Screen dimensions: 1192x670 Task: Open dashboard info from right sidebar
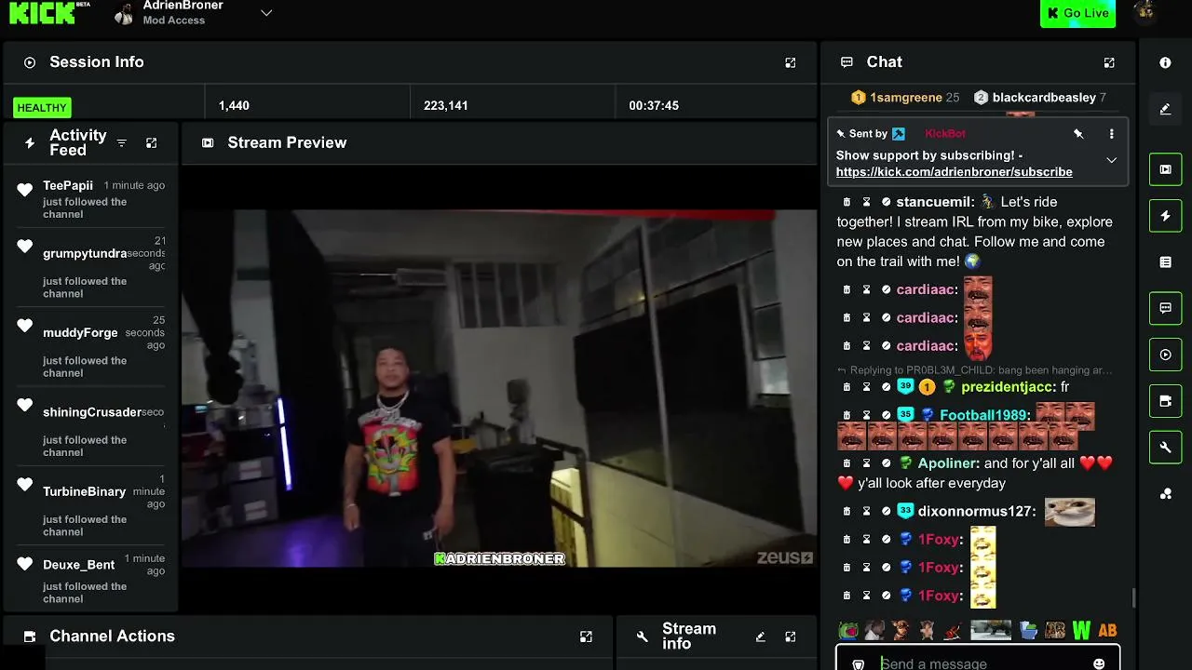click(1165, 62)
